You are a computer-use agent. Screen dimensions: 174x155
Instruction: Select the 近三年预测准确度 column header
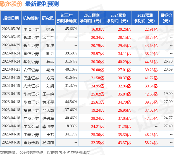point(67,18)
